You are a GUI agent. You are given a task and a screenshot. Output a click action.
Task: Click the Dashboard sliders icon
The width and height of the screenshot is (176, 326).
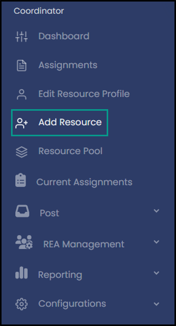tap(22, 37)
